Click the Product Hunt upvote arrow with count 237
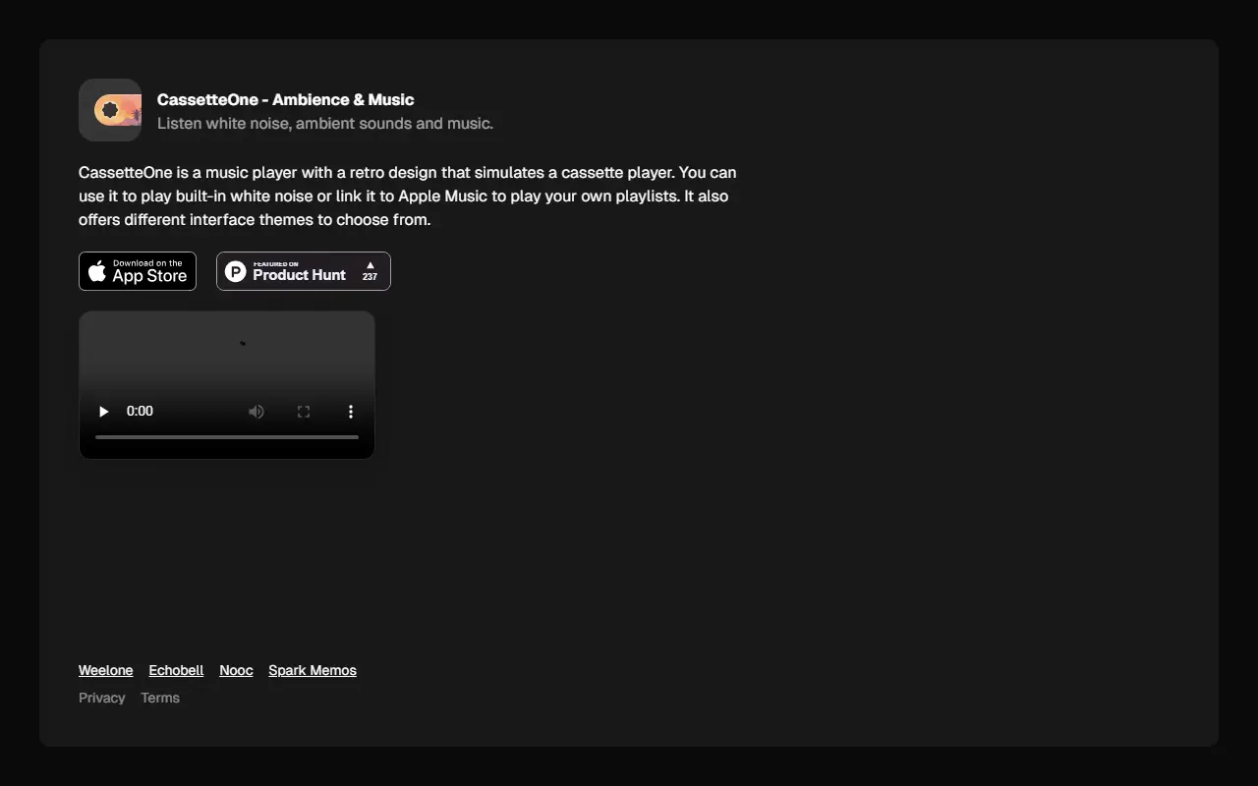 click(x=370, y=271)
